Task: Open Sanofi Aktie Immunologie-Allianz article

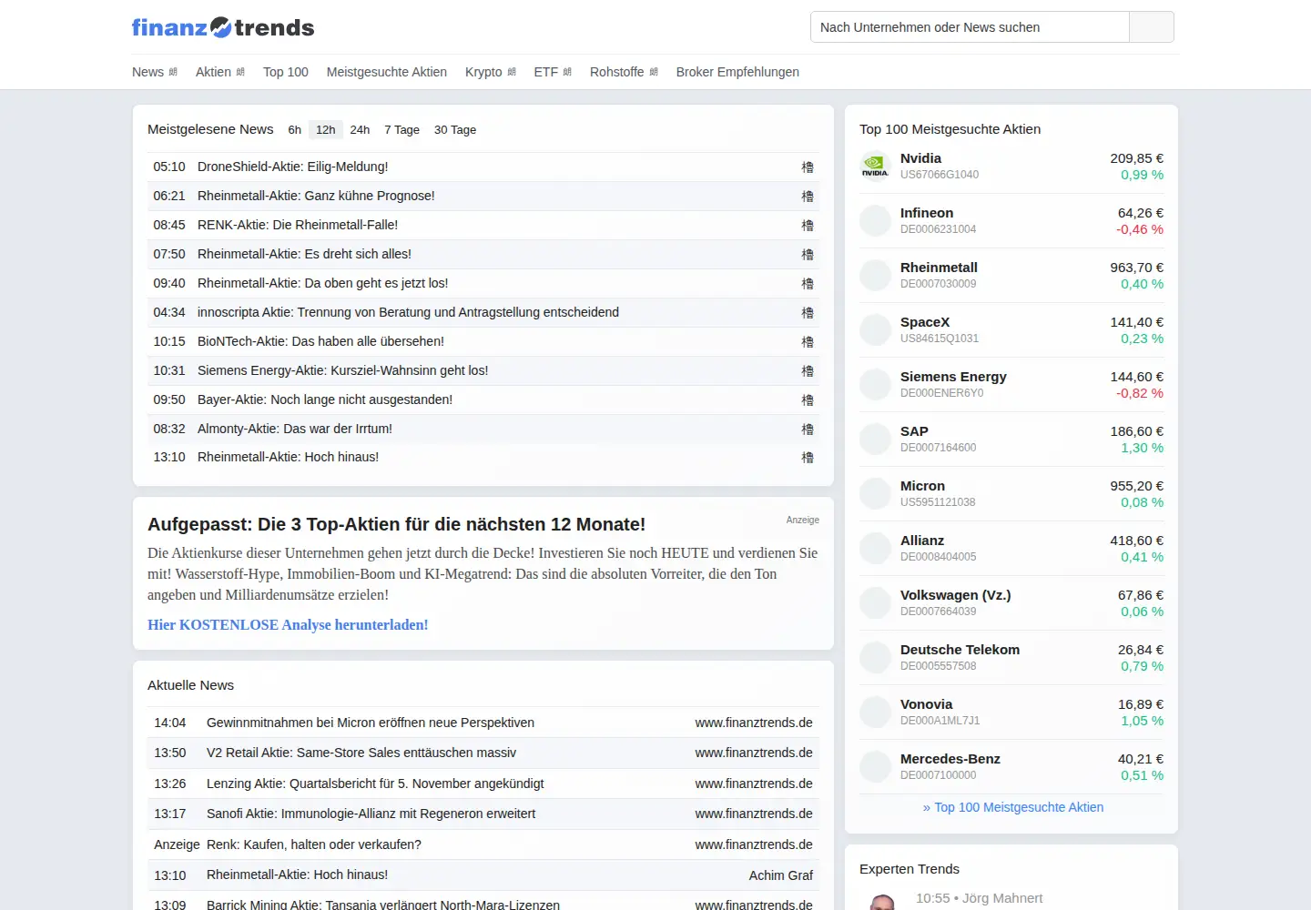Action: pyautogui.click(x=371, y=814)
